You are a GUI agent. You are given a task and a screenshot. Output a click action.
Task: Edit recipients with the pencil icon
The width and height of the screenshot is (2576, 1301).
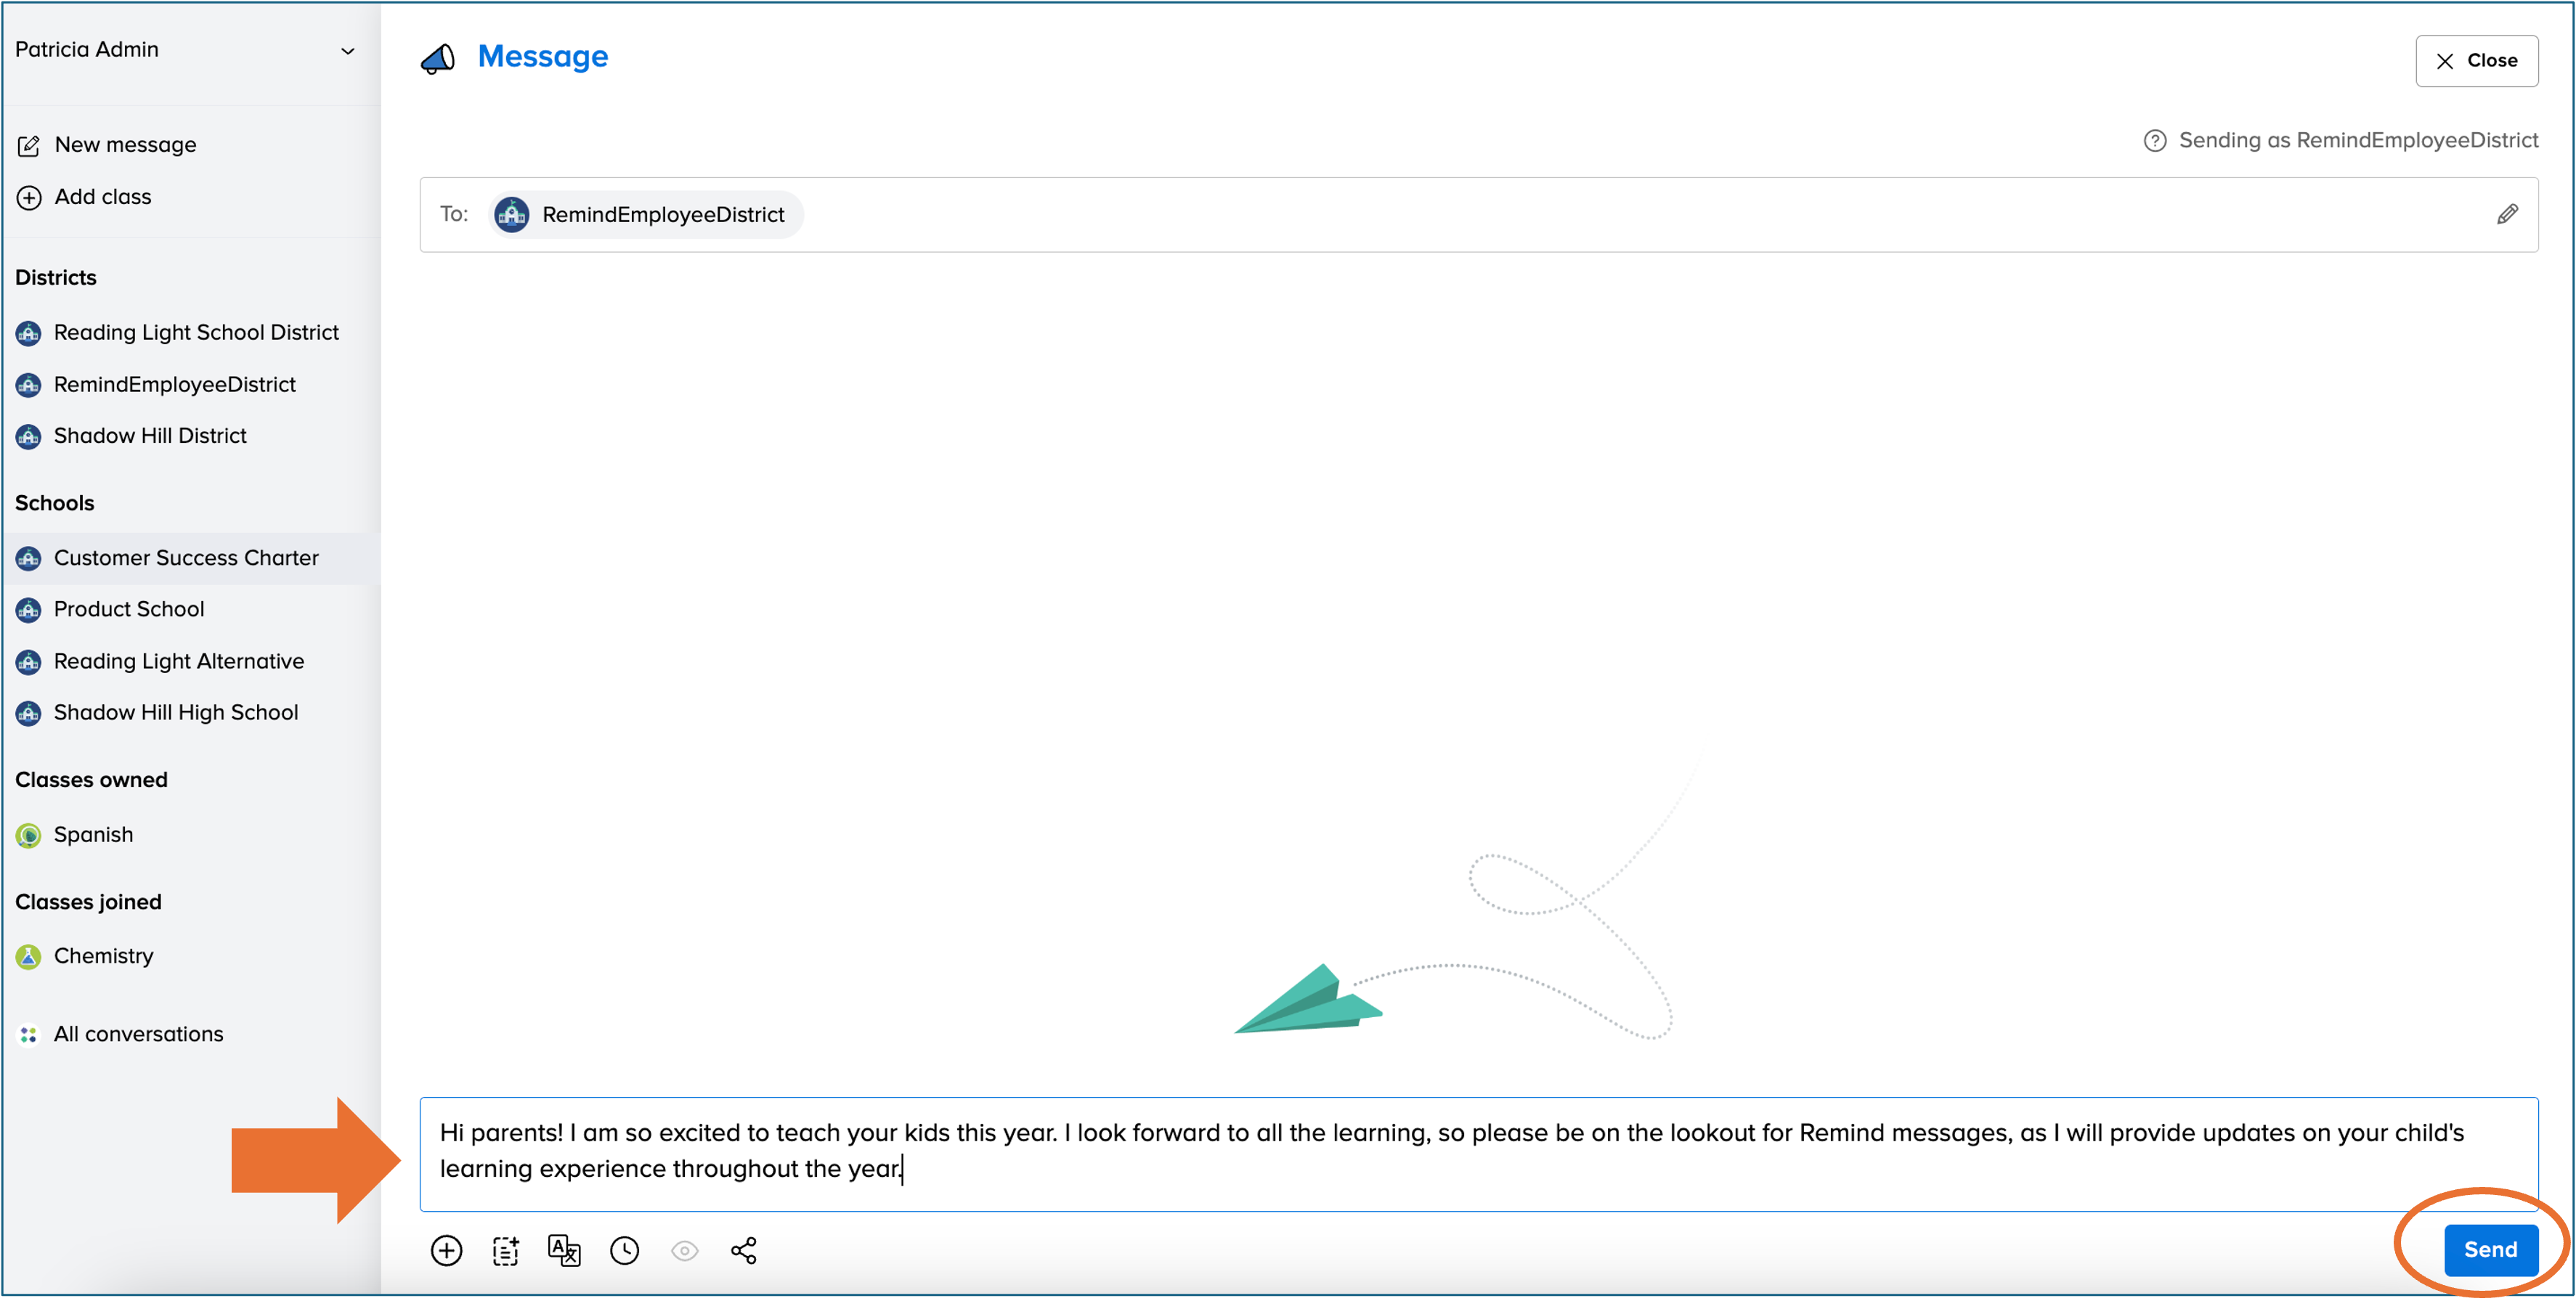(x=2506, y=214)
